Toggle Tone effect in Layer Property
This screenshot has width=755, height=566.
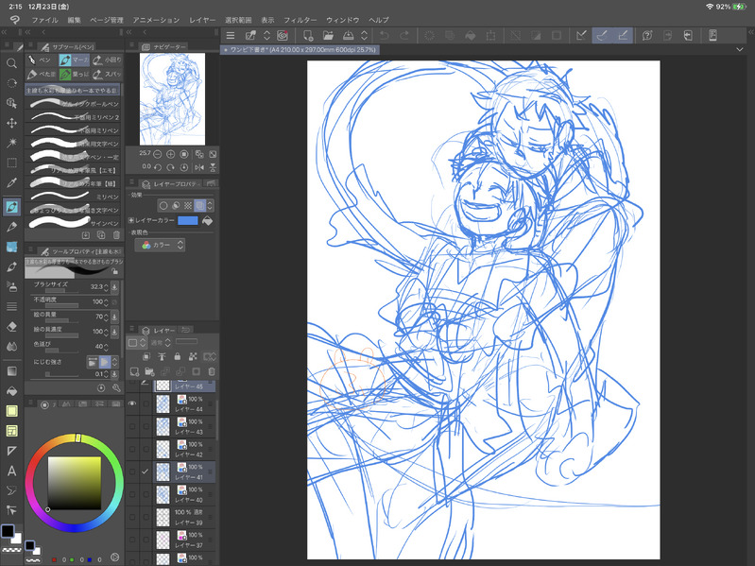click(188, 205)
